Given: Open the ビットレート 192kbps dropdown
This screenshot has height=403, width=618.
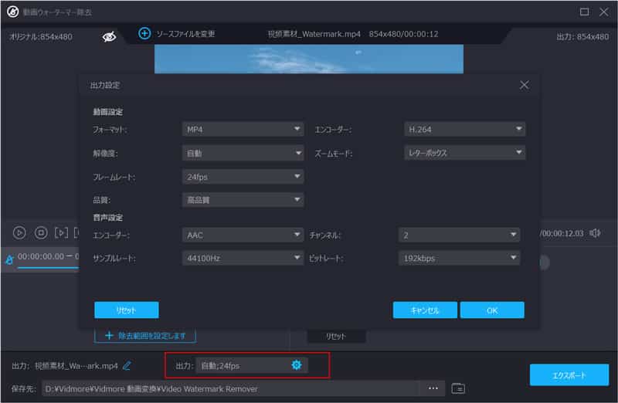Looking at the screenshot, I should (x=459, y=258).
